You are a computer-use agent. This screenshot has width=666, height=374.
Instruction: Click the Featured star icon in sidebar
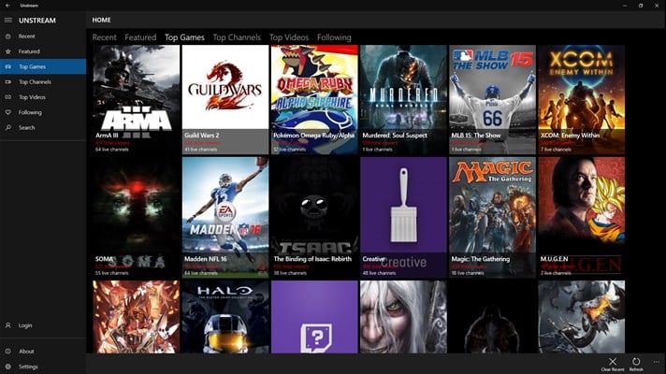coord(8,51)
